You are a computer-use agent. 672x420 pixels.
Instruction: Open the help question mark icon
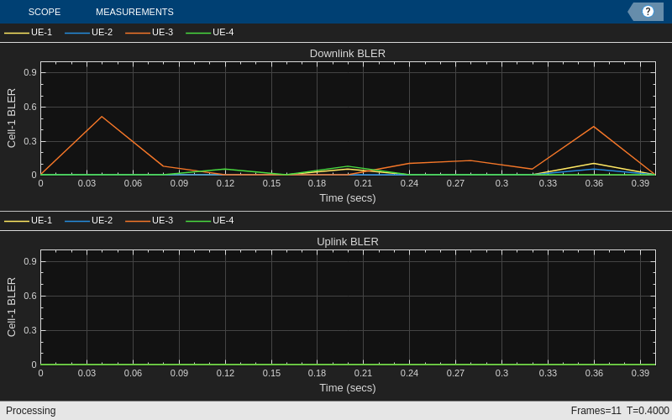[648, 12]
